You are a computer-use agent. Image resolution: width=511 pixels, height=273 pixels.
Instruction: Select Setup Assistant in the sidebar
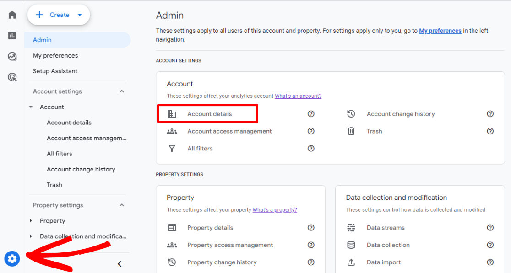pyautogui.click(x=55, y=71)
